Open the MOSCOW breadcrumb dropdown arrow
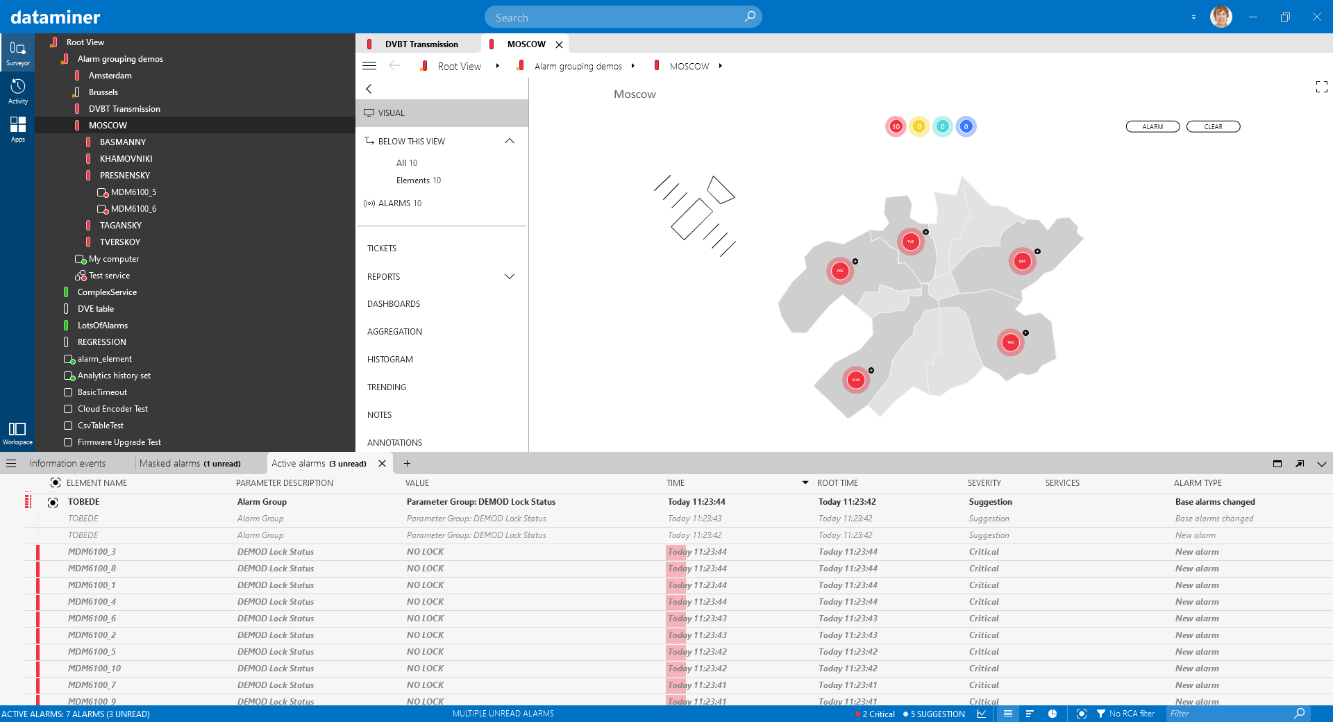 tap(721, 66)
